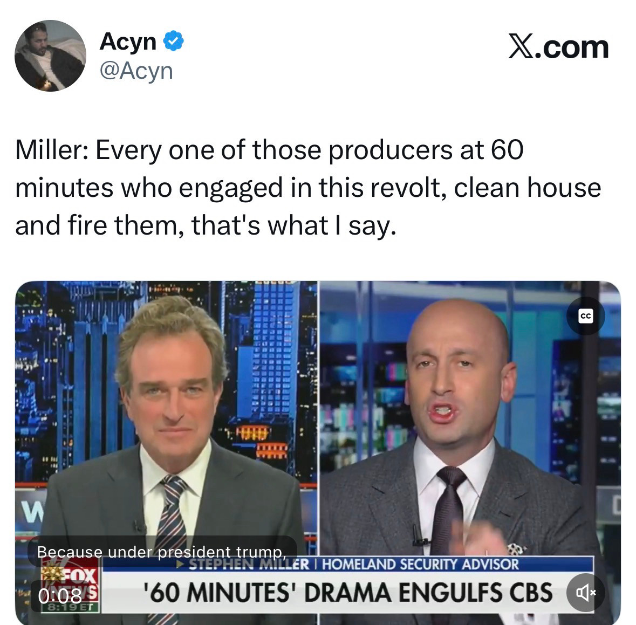Click the blue verified checkmark badge

[174, 40]
